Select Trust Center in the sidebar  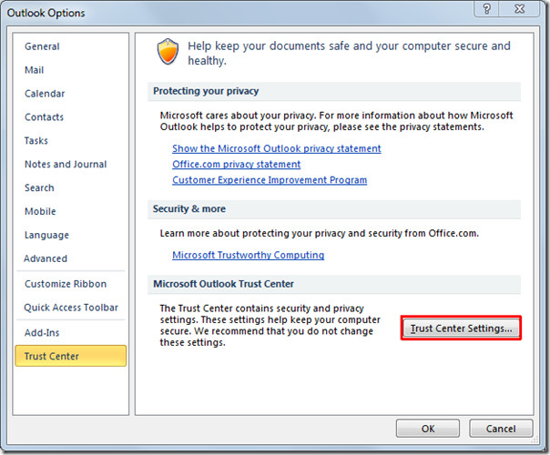(70, 356)
